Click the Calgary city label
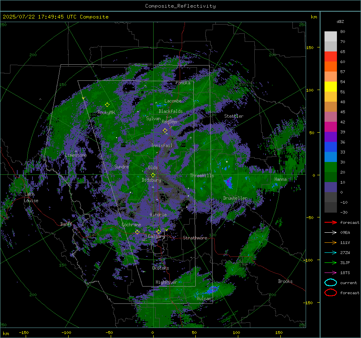 [156, 236]
